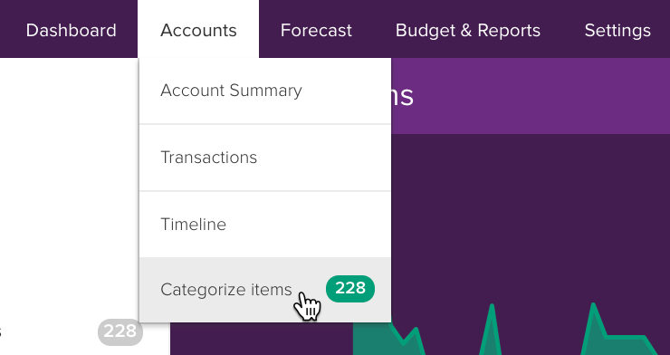Viewport: 670px width, 355px height.
Task: Select Account Summary from the dropdown
Action: [265, 91]
